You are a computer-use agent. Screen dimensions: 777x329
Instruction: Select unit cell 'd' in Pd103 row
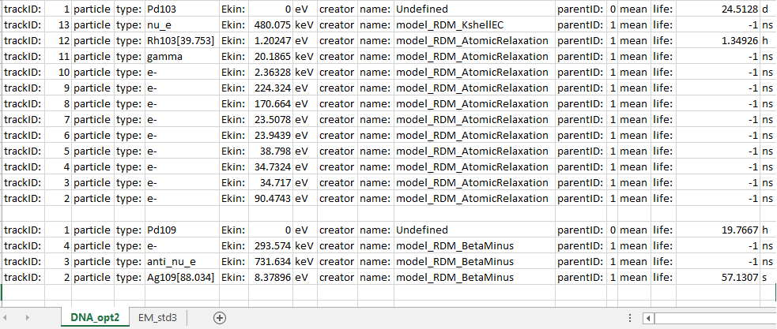768,9
